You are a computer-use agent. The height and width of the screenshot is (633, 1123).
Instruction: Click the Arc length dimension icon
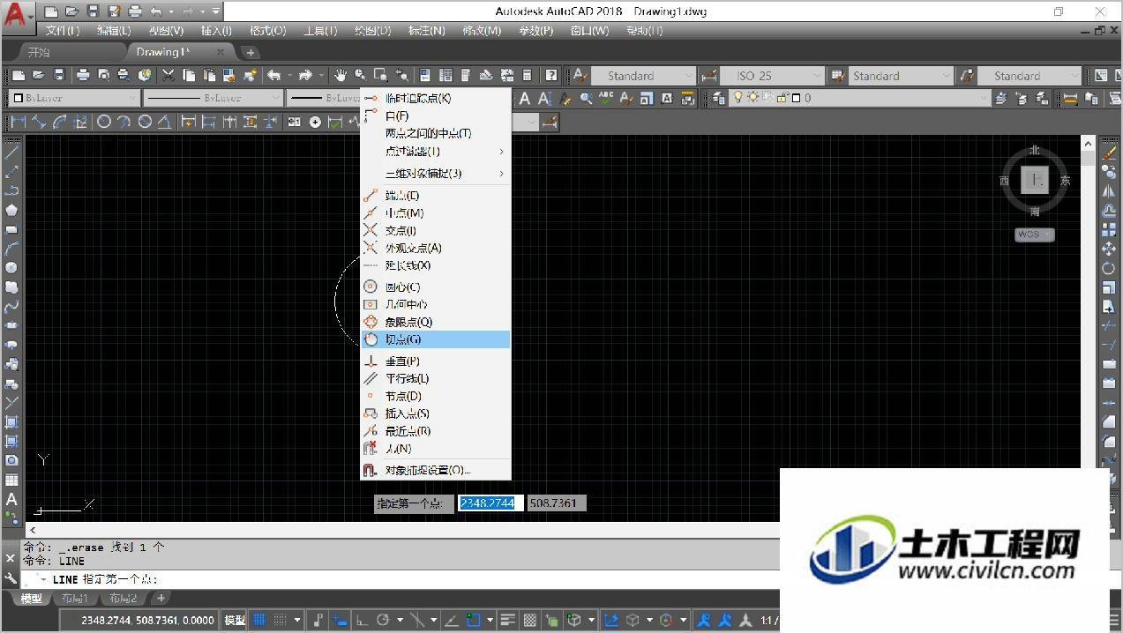61,122
